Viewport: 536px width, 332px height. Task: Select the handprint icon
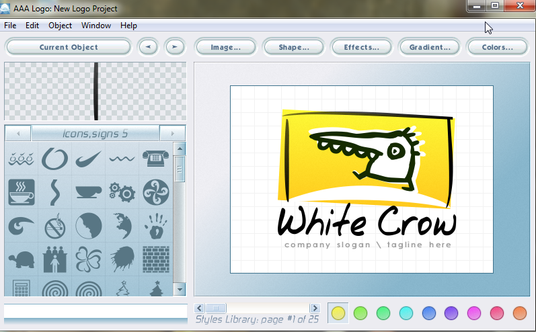point(156,225)
